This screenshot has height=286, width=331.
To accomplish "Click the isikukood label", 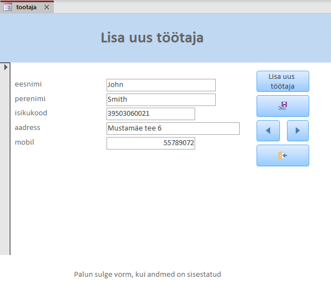I will (x=31, y=113).
